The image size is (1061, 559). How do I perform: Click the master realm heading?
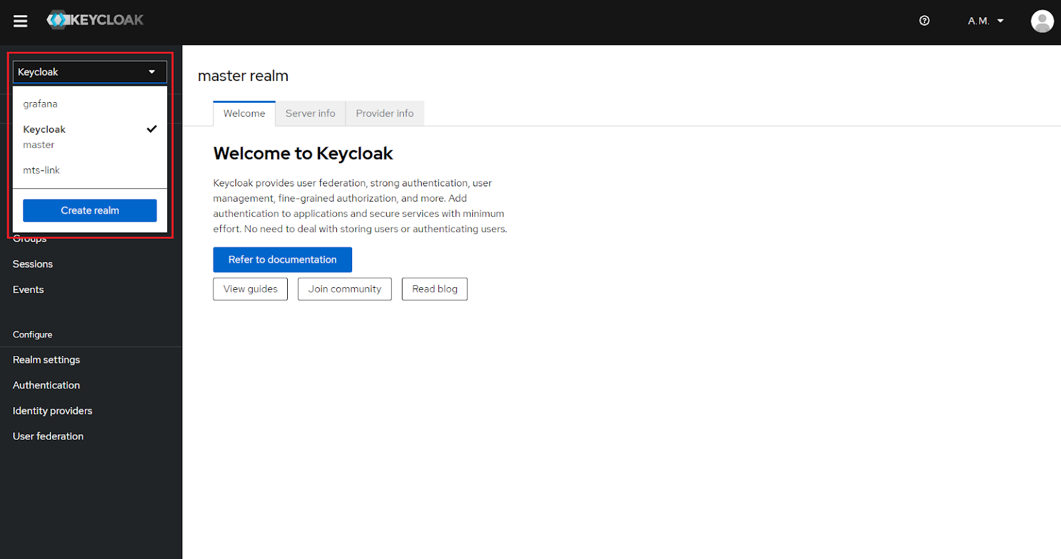243,76
